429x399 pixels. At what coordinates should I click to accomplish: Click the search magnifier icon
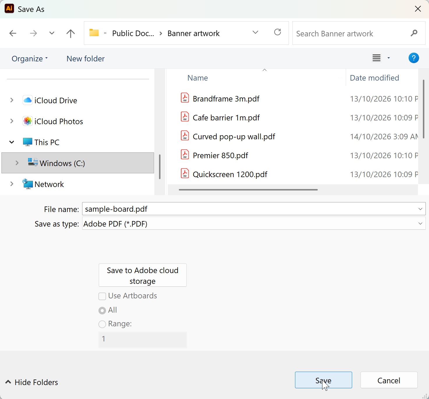tap(414, 33)
